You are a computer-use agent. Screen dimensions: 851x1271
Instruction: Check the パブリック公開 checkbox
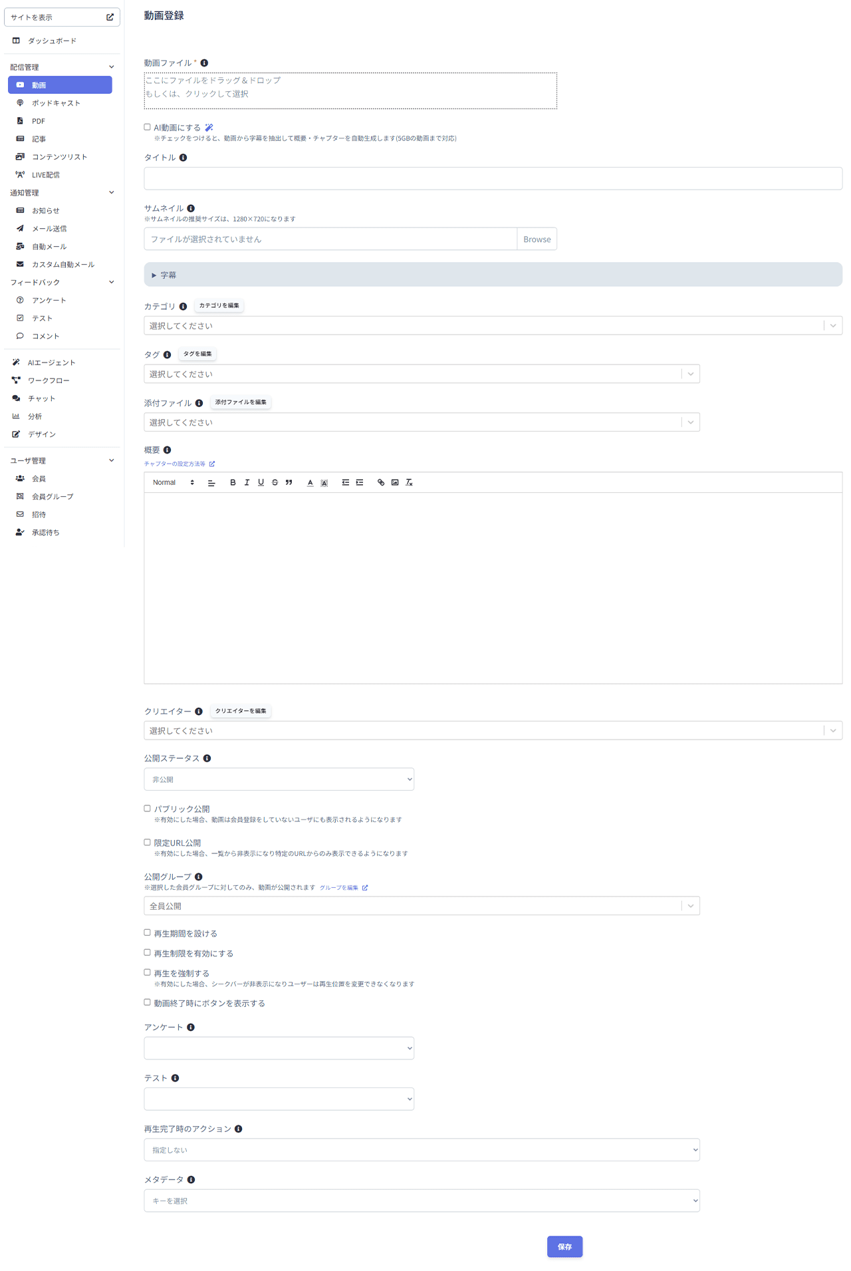148,809
